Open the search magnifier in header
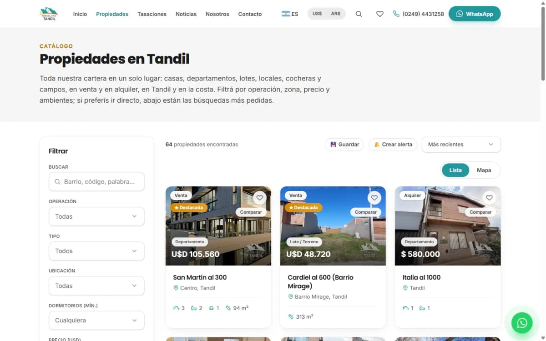Image resolution: width=546 pixels, height=341 pixels. click(x=359, y=14)
